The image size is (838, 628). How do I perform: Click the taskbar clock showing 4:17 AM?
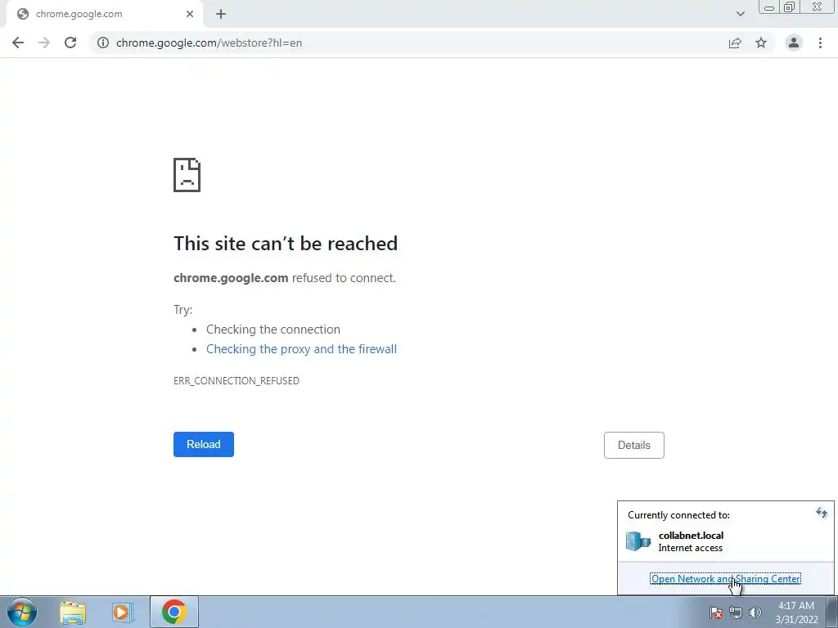(x=796, y=612)
